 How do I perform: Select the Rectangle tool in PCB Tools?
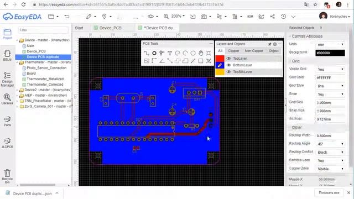click(x=201, y=61)
